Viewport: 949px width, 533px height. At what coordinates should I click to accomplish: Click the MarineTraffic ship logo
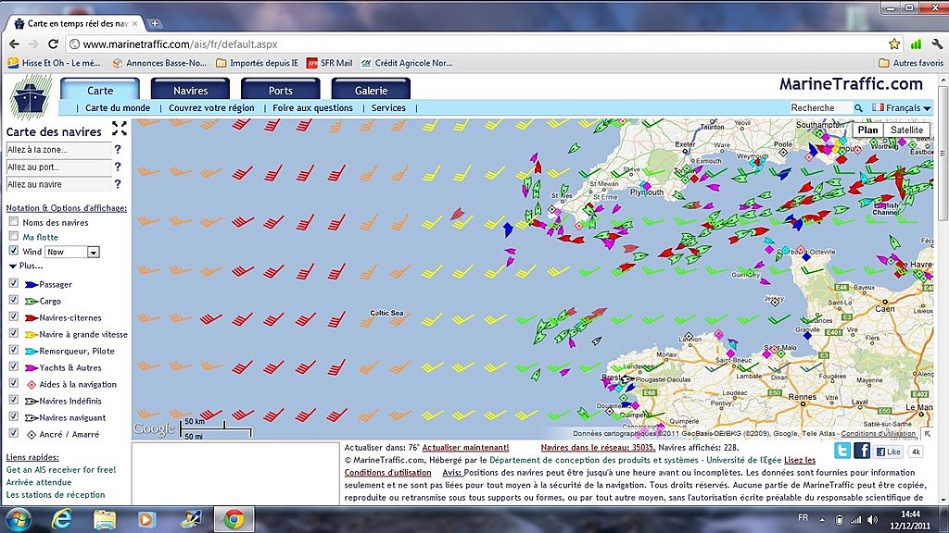[x=31, y=96]
